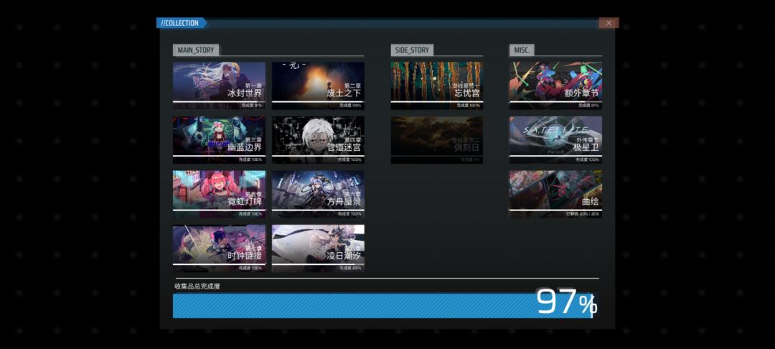Open the 额外章节 extra chapter card
Image resolution: width=775 pixels, height=349 pixels.
pyautogui.click(x=555, y=85)
